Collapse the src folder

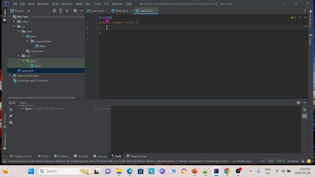coord(14,26)
